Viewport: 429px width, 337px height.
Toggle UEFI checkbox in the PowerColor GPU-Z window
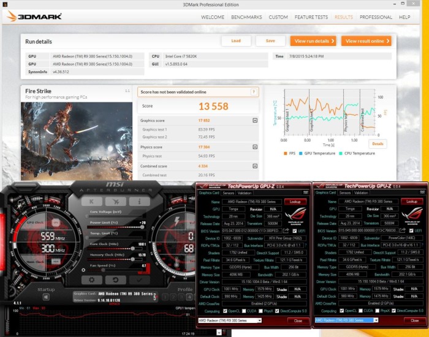(x=411, y=230)
